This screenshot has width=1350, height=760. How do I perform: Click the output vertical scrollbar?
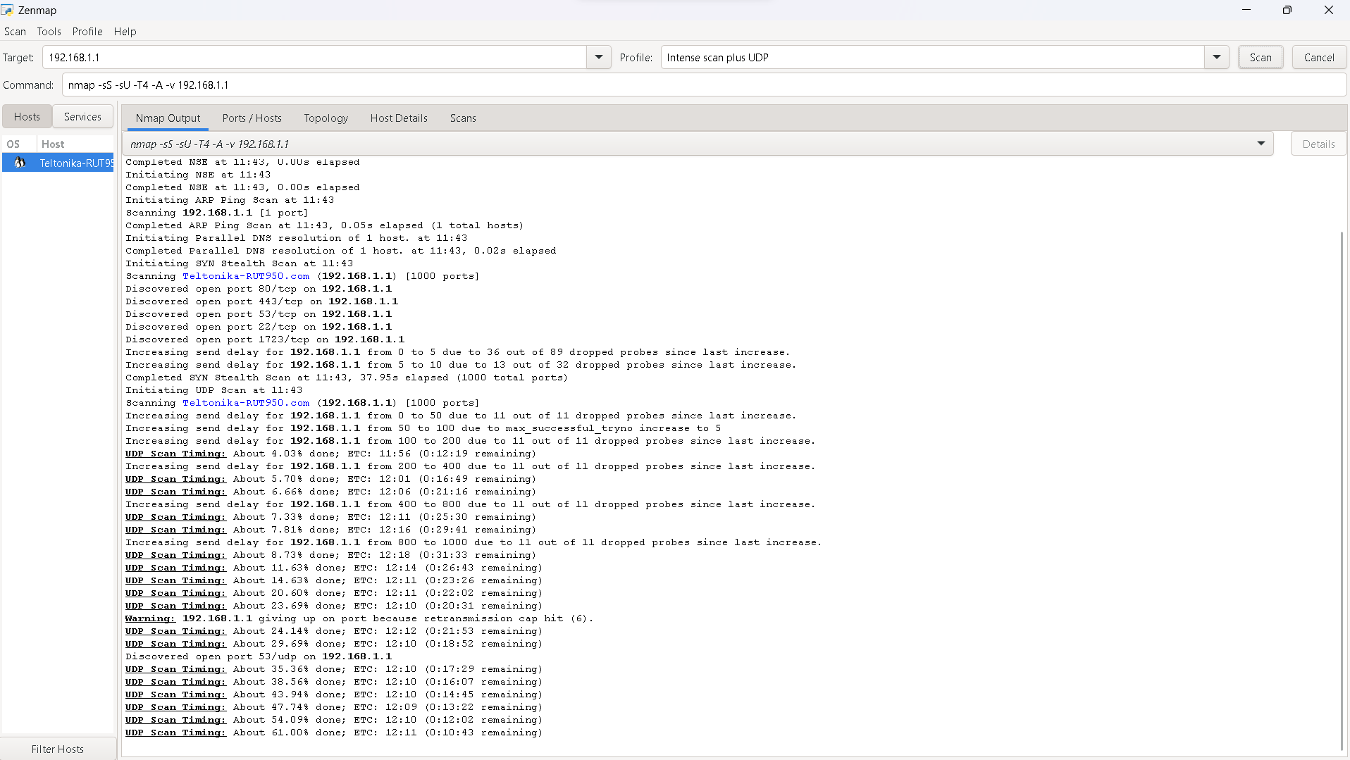pos(1342,491)
